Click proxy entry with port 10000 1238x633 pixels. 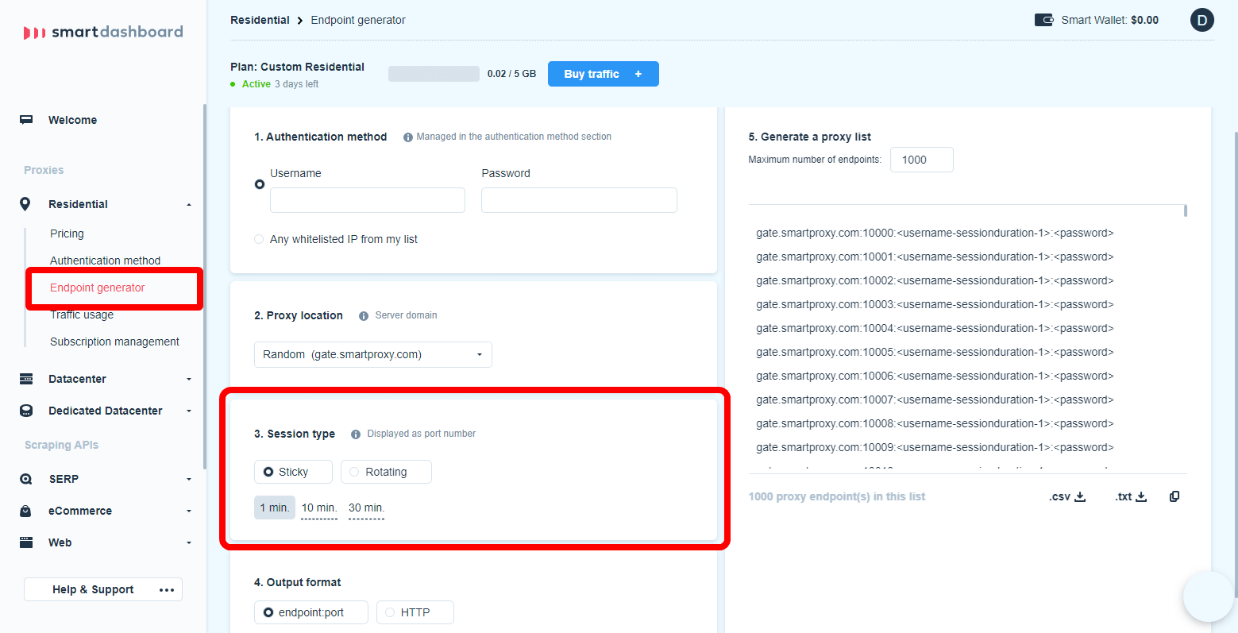[x=935, y=233]
